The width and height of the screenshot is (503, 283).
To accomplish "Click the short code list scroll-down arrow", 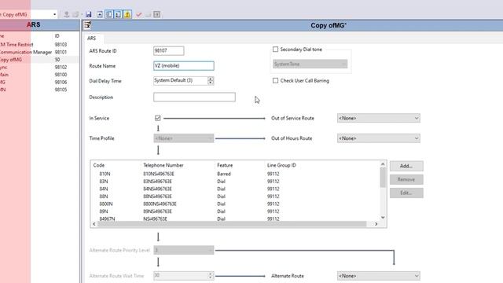I will 383,218.
